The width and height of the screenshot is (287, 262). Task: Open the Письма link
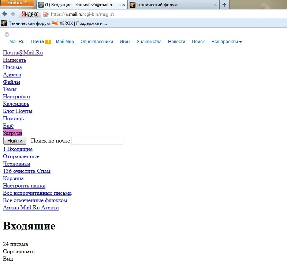tap(12, 67)
